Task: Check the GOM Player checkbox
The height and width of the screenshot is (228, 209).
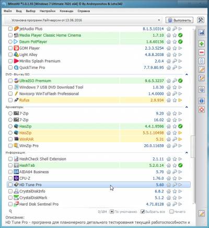Action: pyautogui.click(x=10, y=48)
